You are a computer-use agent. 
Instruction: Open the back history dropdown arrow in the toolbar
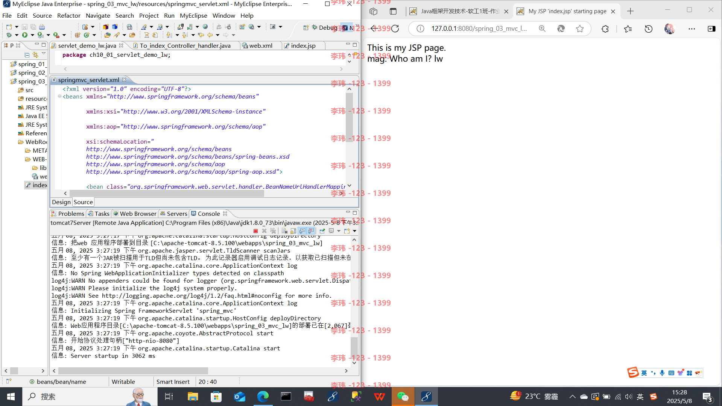217,35
